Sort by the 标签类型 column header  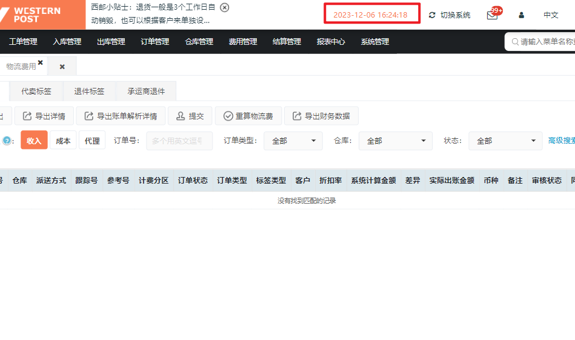coord(271,181)
